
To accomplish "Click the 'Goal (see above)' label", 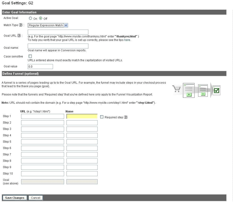I will pyautogui.click(x=11, y=182).
